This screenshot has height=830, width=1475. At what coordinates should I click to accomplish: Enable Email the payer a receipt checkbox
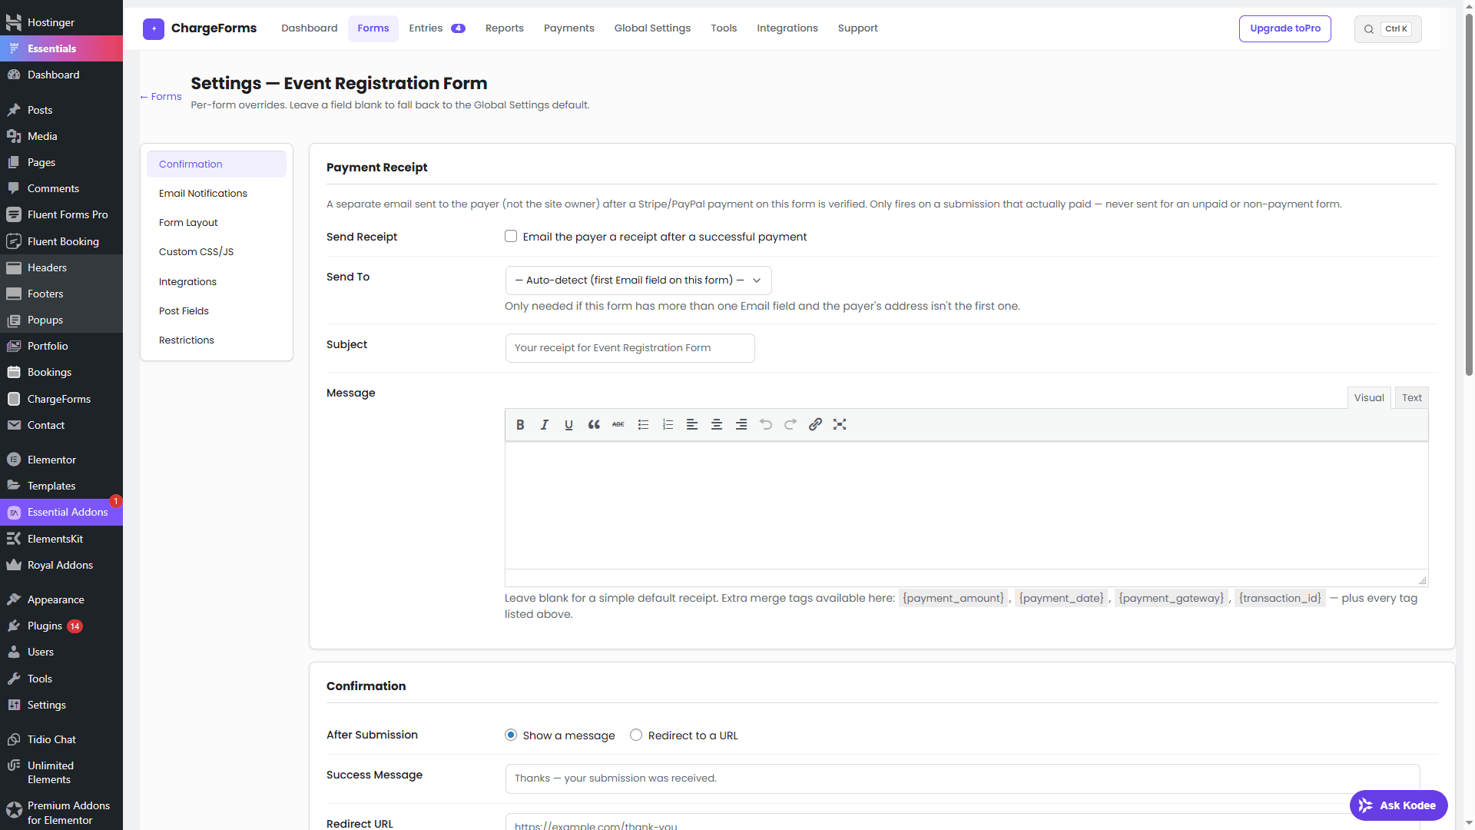click(x=511, y=236)
